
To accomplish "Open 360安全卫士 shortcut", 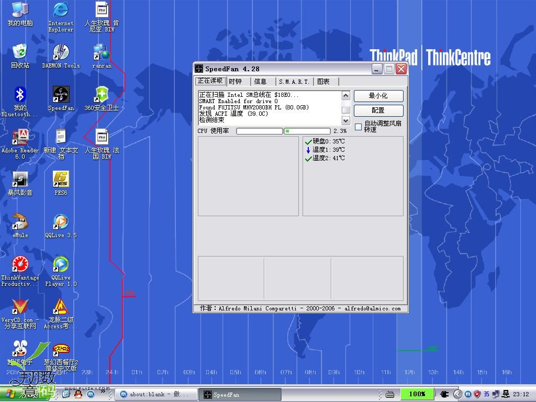I will (102, 98).
